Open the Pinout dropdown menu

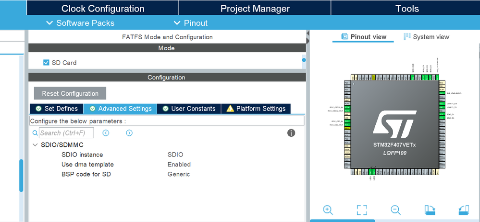point(191,23)
